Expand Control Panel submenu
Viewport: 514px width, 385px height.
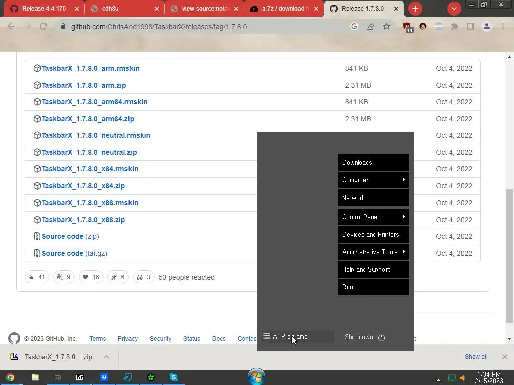click(373, 217)
